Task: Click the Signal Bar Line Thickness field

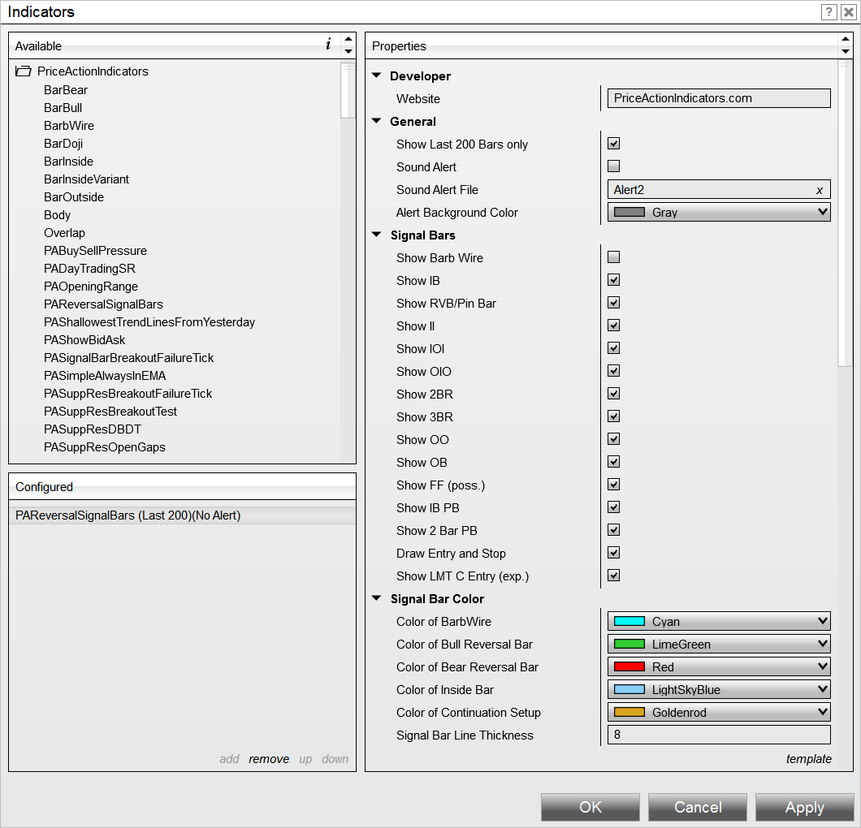Action: (x=718, y=735)
